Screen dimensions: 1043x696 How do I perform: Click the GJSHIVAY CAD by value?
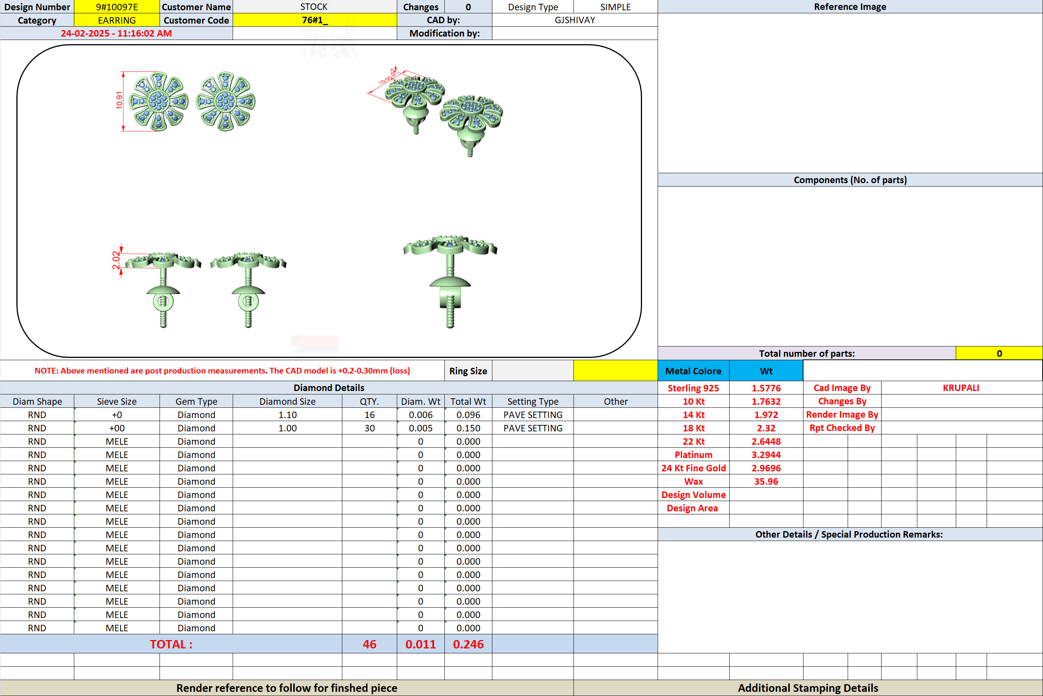coord(575,20)
